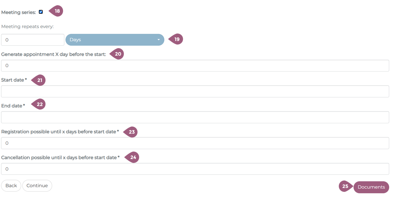This screenshot has width=396, height=200.
Task: Focus the Registration possible until days field
Action: 195,143
